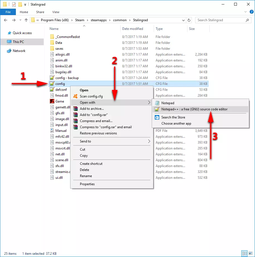Select the saves folder icon
255x257 pixels.
[52, 49]
